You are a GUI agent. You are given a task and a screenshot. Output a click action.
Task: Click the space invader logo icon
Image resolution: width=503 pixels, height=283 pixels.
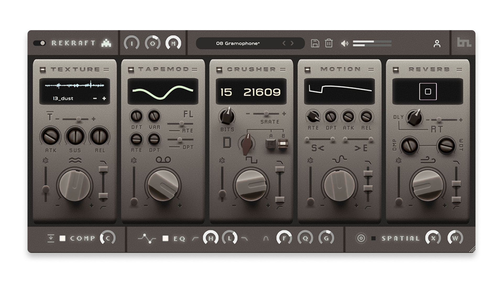coord(106,43)
